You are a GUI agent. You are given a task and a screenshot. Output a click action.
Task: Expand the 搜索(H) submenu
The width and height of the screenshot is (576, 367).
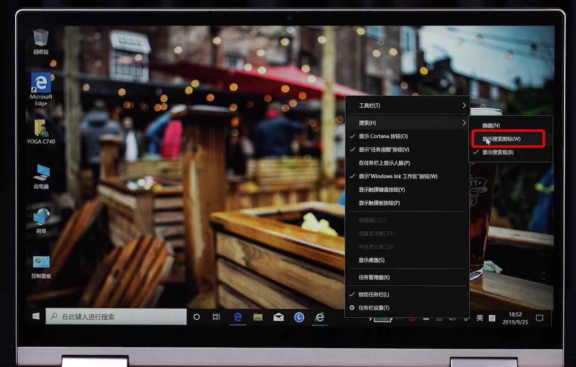[406, 123]
